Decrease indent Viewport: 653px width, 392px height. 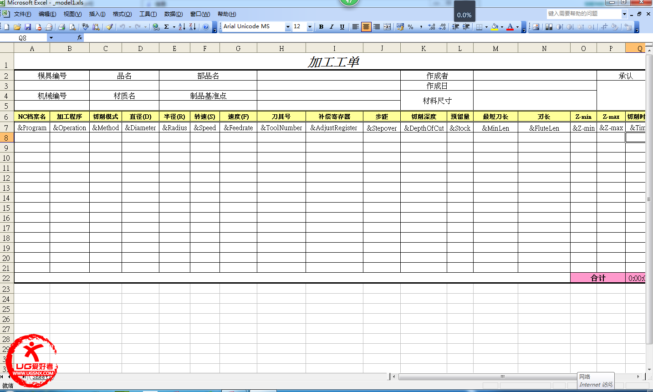point(455,27)
